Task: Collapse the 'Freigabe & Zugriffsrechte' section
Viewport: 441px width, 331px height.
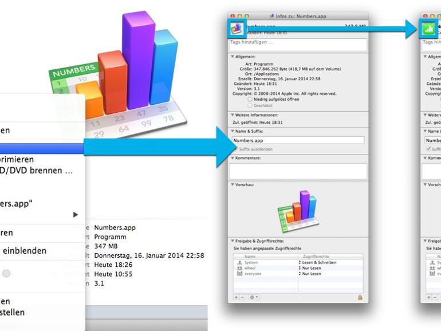Action: [233, 241]
